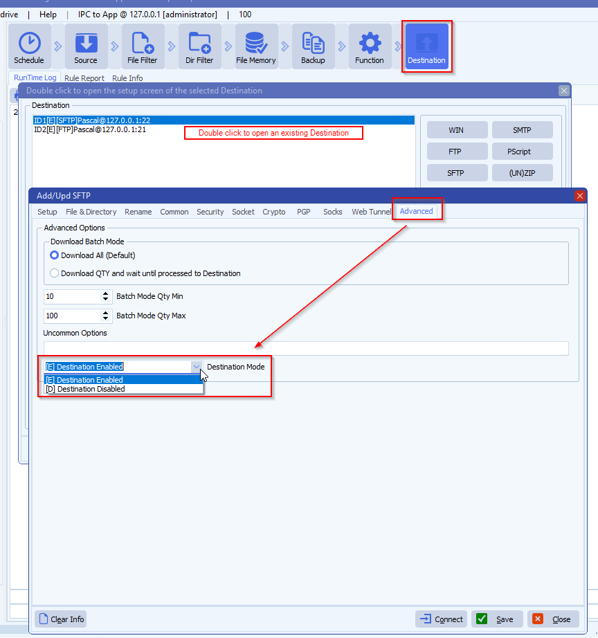
Task: Open the Rule Info tab
Action: (127, 78)
